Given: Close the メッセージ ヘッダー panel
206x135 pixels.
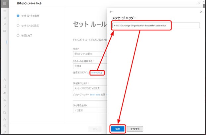Looking at the screenshot, I should (x=201, y=12).
